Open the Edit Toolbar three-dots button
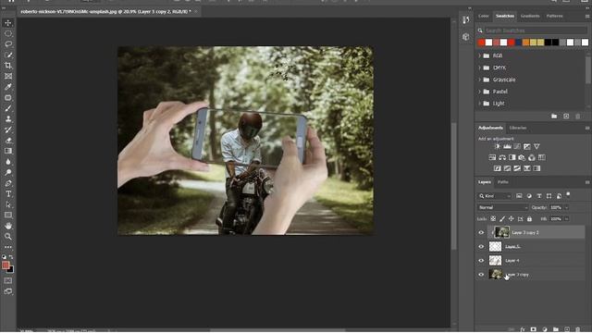The image size is (592, 333). tap(8, 247)
